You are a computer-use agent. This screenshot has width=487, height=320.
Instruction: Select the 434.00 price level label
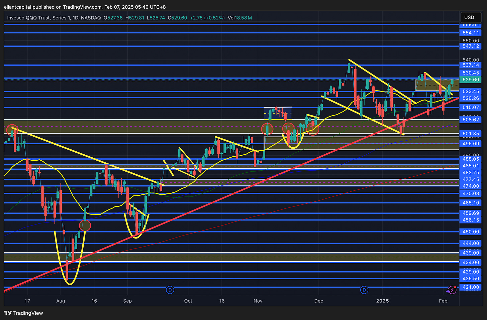point(471,263)
